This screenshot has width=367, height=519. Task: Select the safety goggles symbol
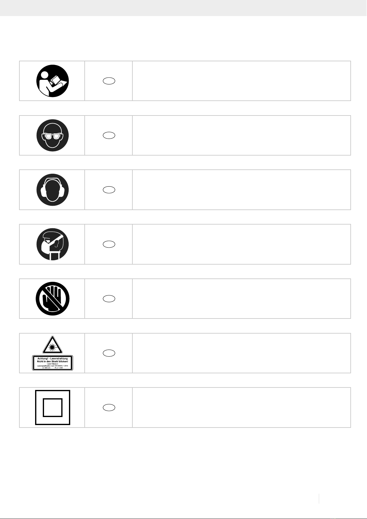click(53, 136)
